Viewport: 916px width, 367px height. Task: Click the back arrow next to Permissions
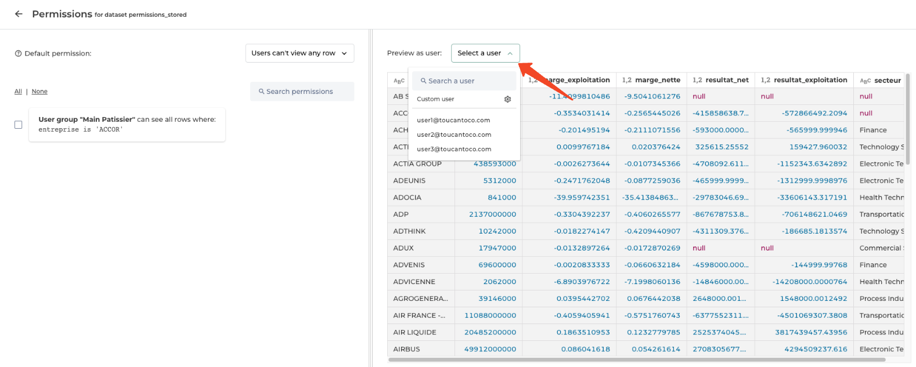pos(19,14)
